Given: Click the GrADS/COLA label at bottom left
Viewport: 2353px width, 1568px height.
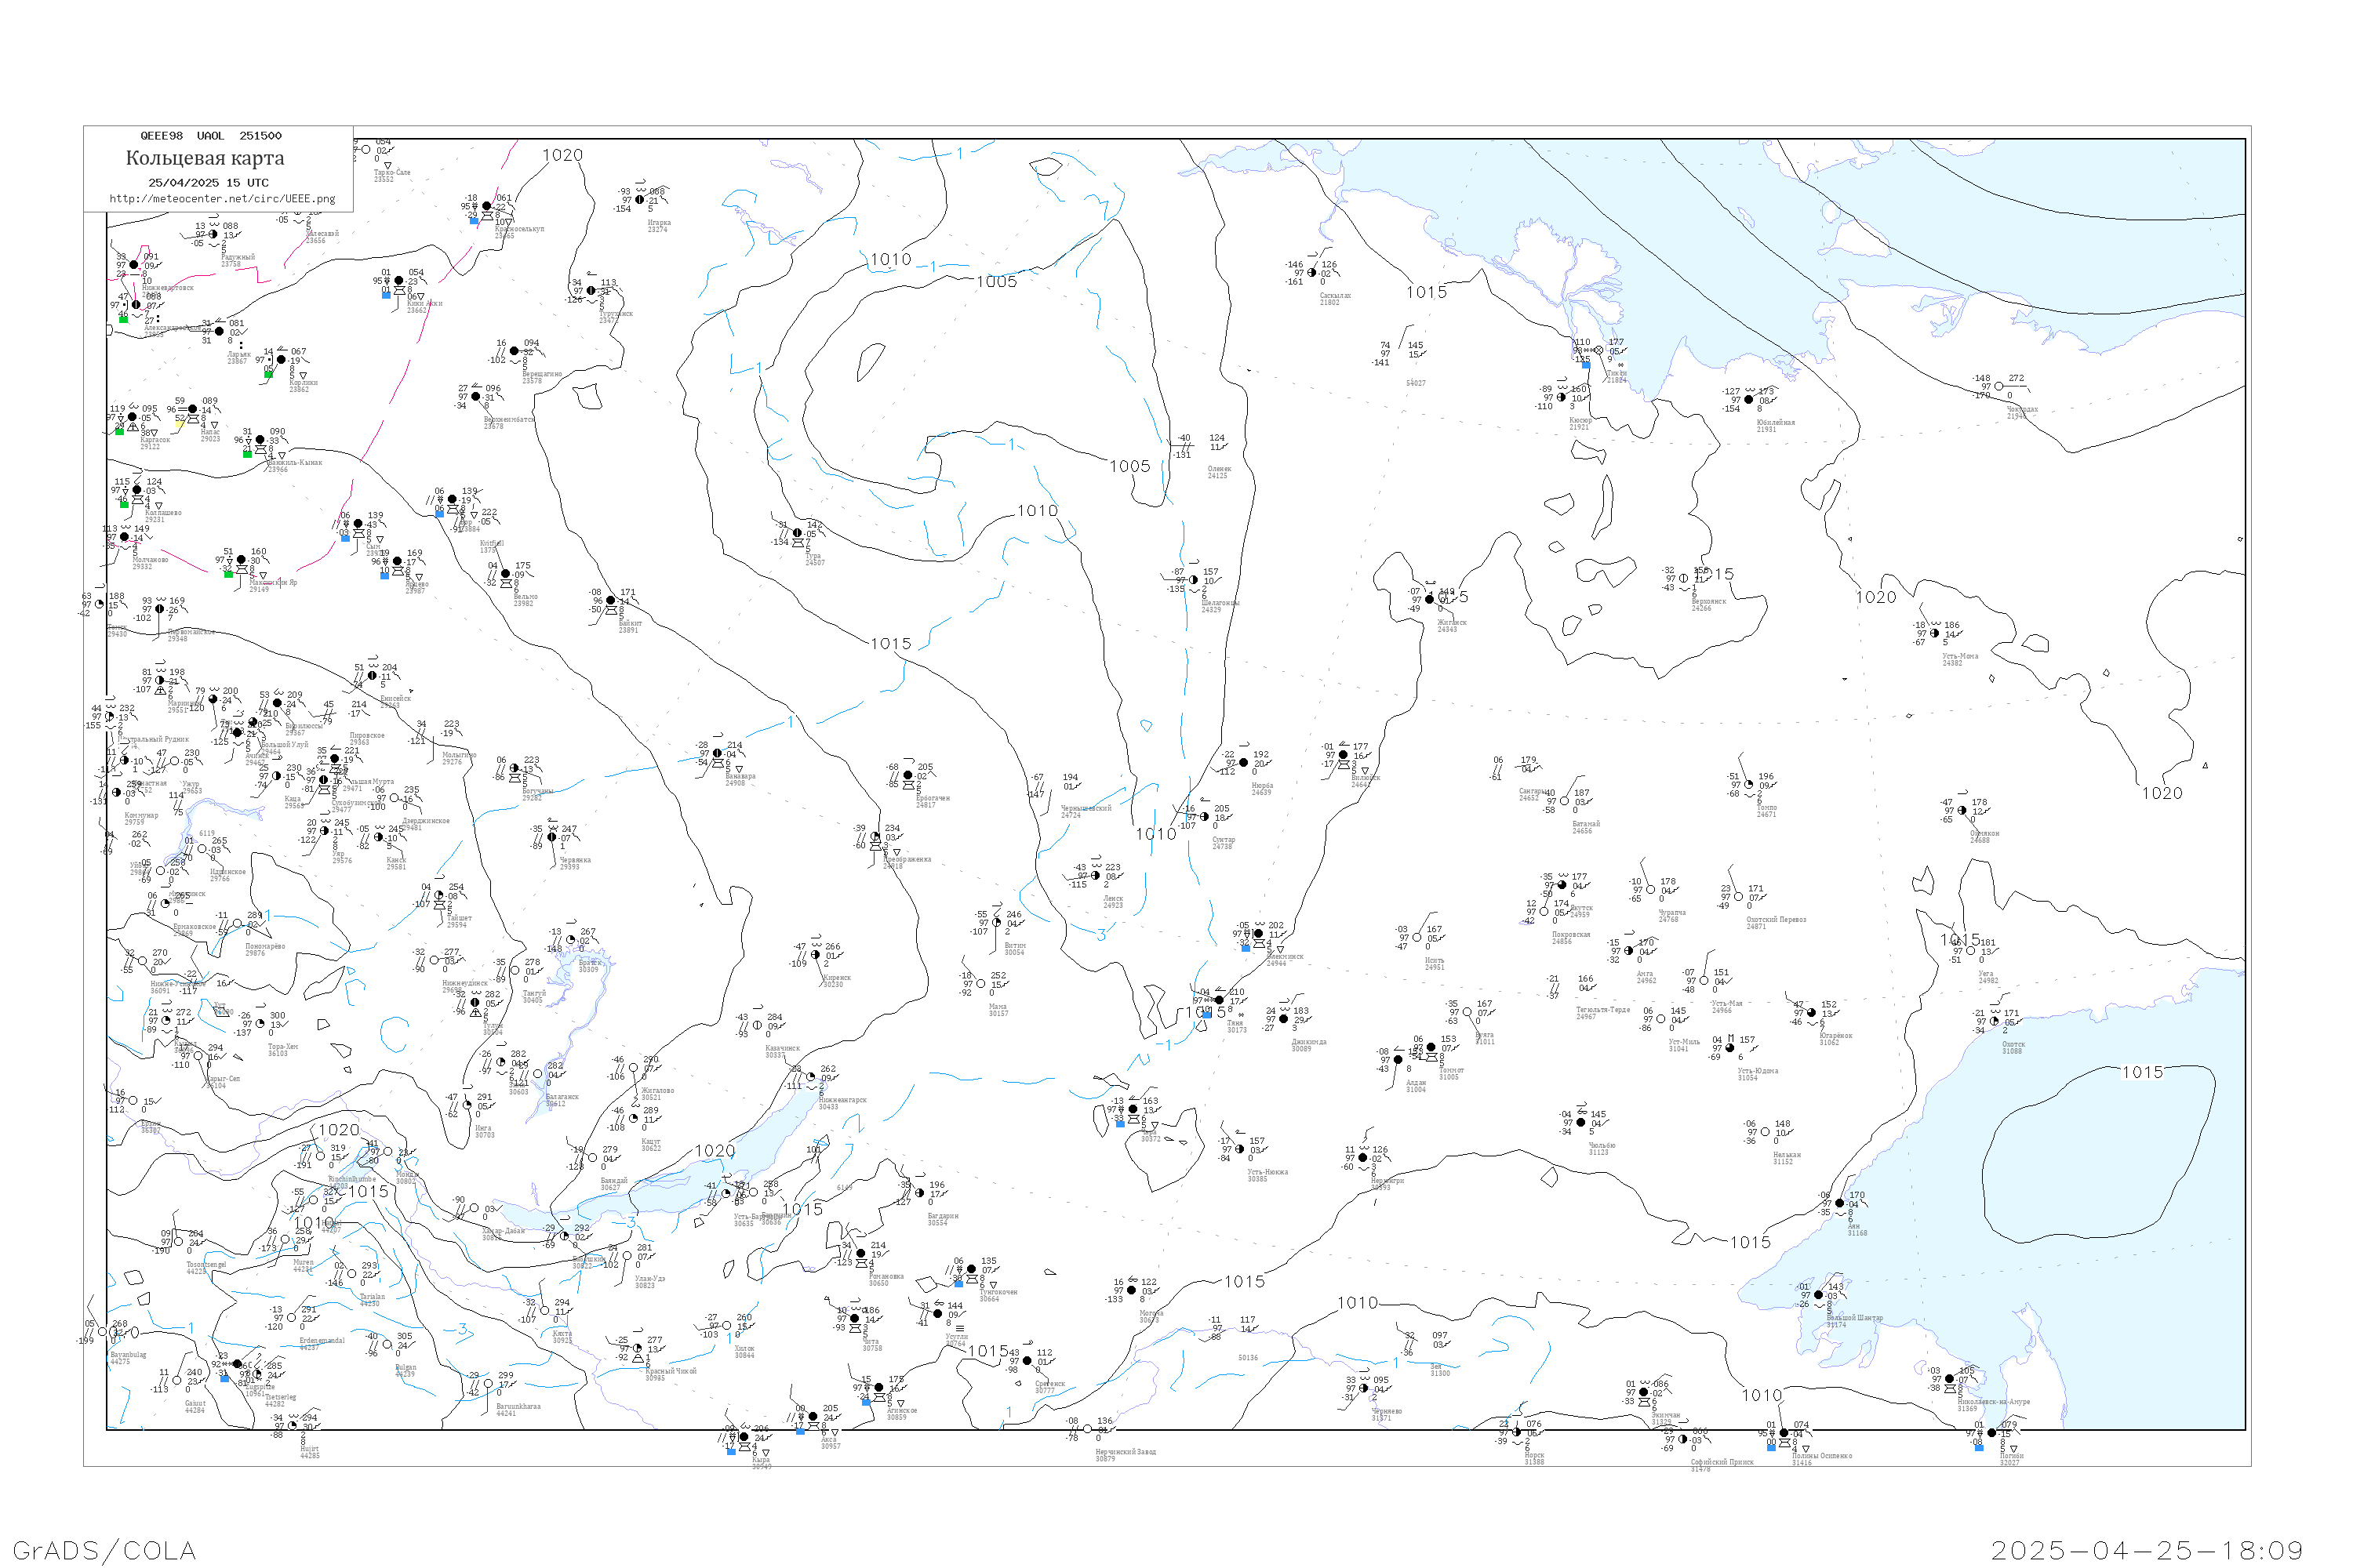Looking at the screenshot, I should pyautogui.click(x=104, y=1550).
